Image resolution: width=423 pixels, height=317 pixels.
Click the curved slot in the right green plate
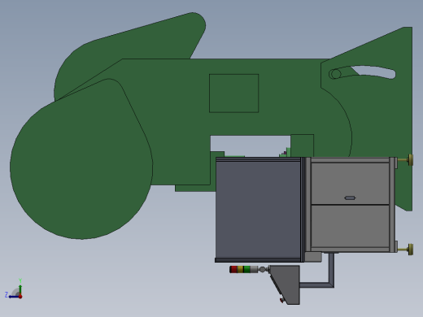point(363,72)
